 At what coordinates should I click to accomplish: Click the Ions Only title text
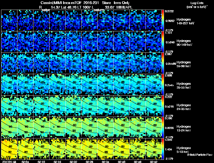click(122, 3)
